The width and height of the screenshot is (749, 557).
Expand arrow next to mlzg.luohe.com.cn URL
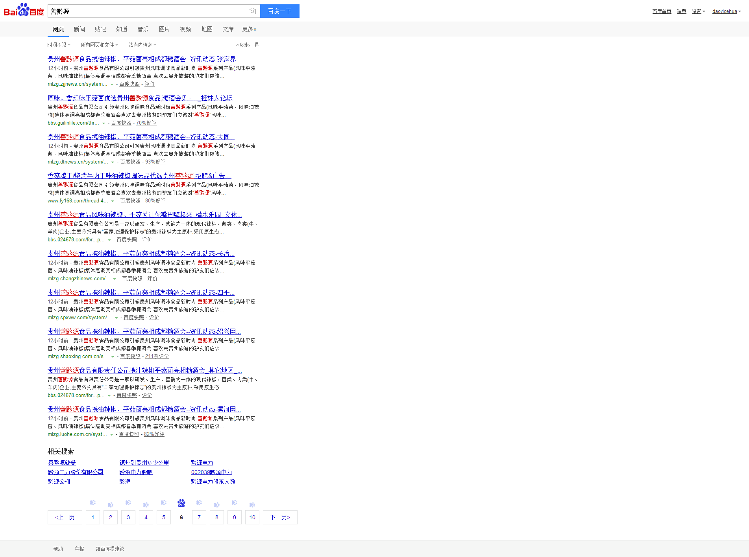pos(111,435)
